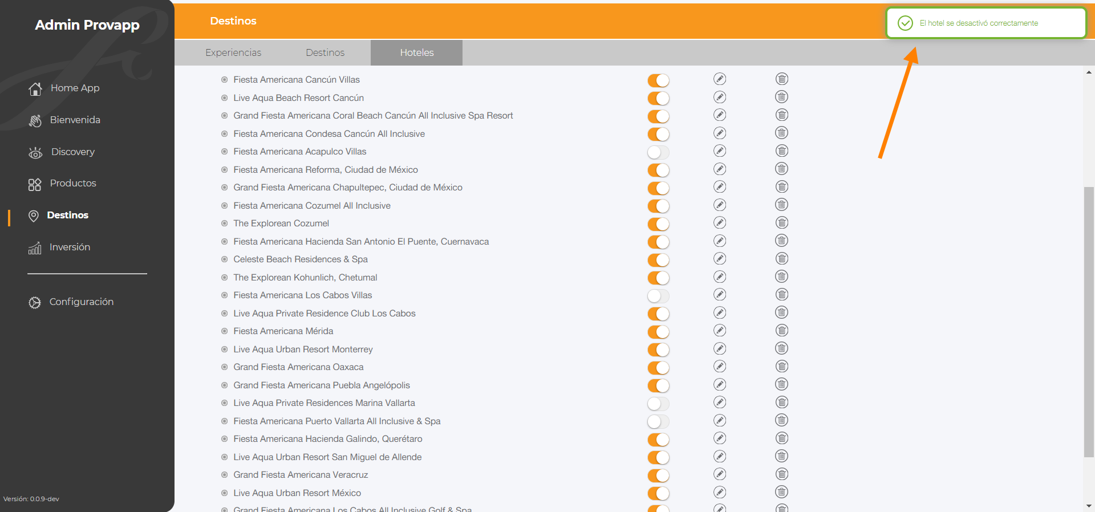
Task: Delete Grand Fiesta Americana Puebla Angelópolis
Action: (x=782, y=384)
